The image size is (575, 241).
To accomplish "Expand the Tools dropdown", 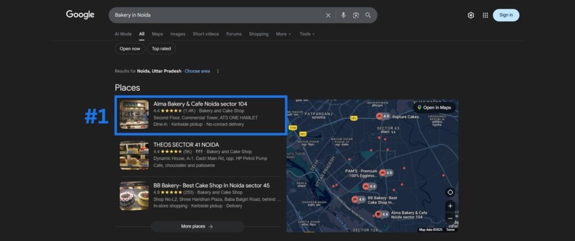I will coord(307,34).
